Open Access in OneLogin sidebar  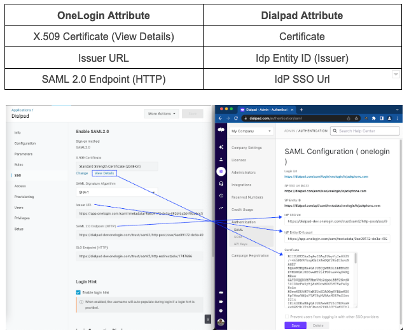[20, 186]
